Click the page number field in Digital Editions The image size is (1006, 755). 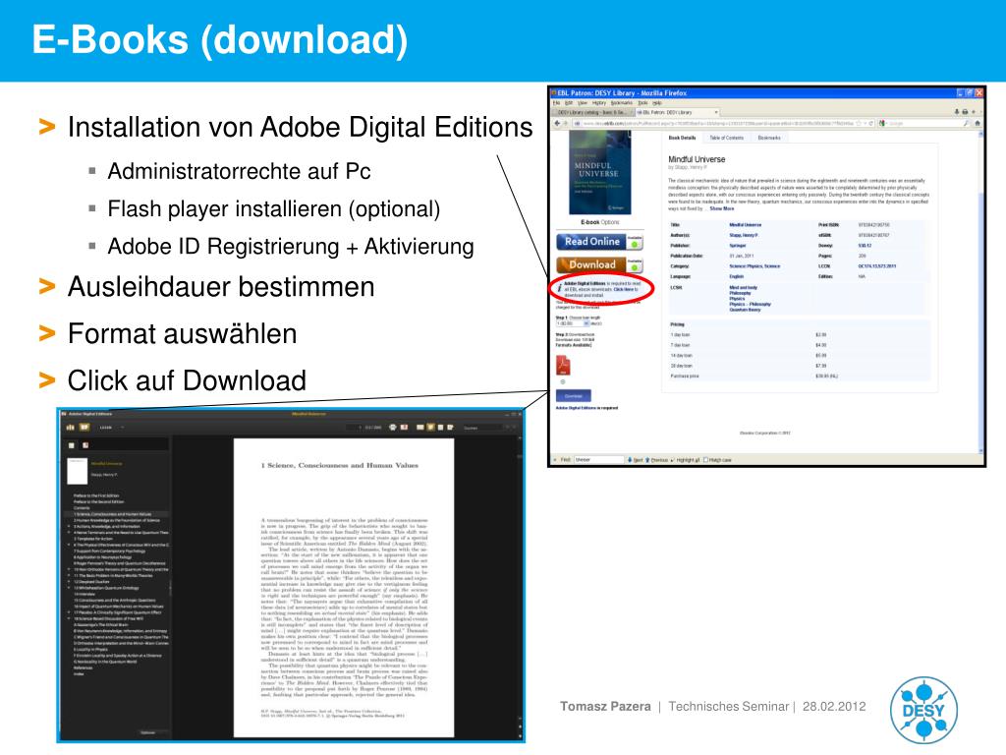click(354, 428)
